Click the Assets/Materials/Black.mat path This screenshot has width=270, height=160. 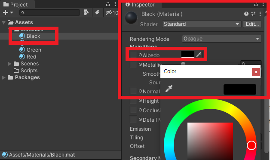[42, 155]
